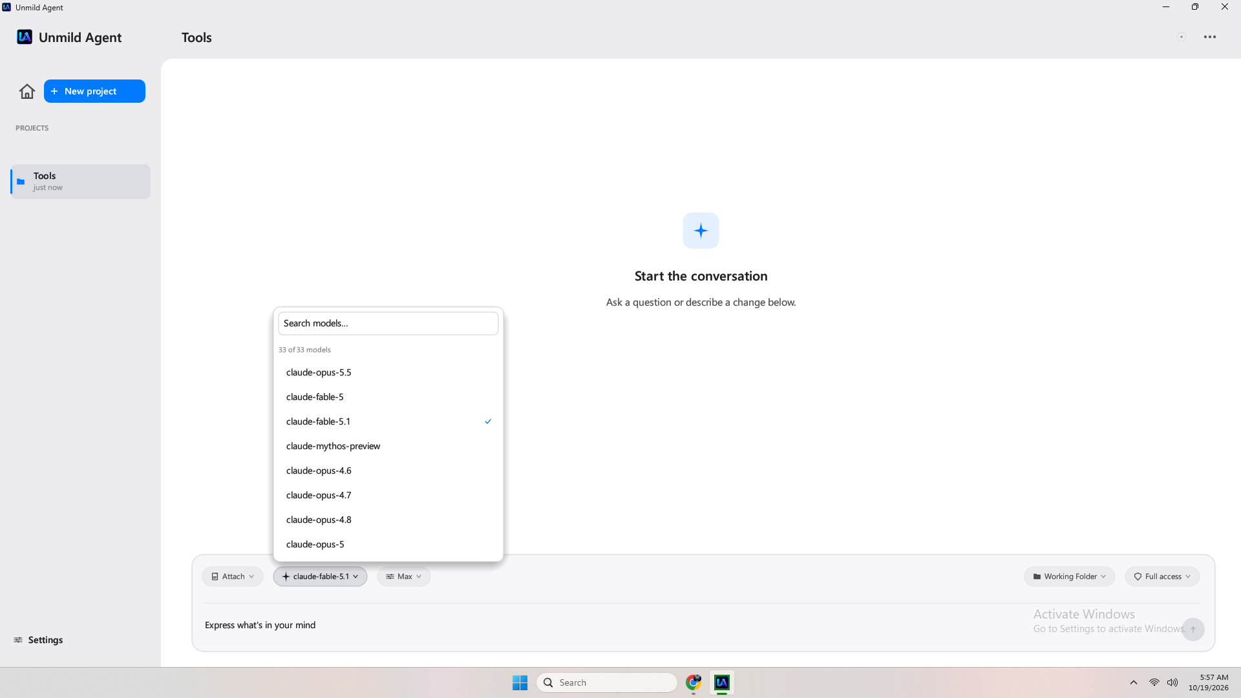The width and height of the screenshot is (1241, 698).
Task: Open the three-dot more options menu
Action: point(1210,37)
